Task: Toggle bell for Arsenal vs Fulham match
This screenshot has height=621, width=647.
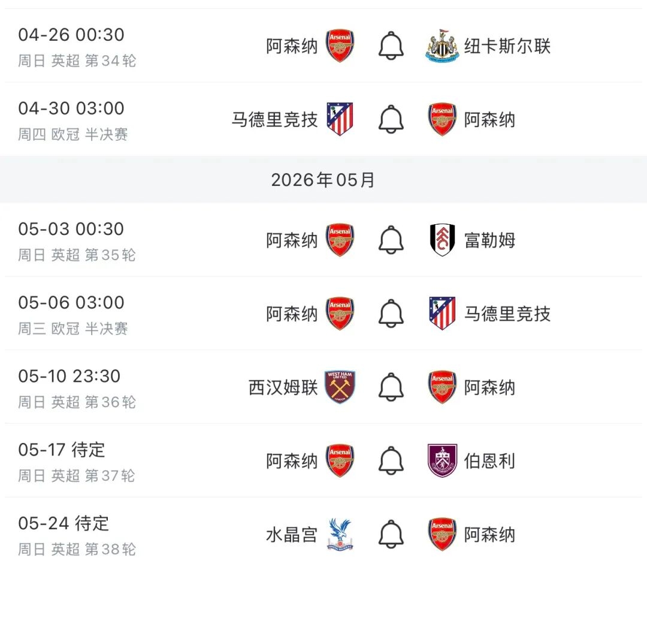Action: pyautogui.click(x=391, y=240)
